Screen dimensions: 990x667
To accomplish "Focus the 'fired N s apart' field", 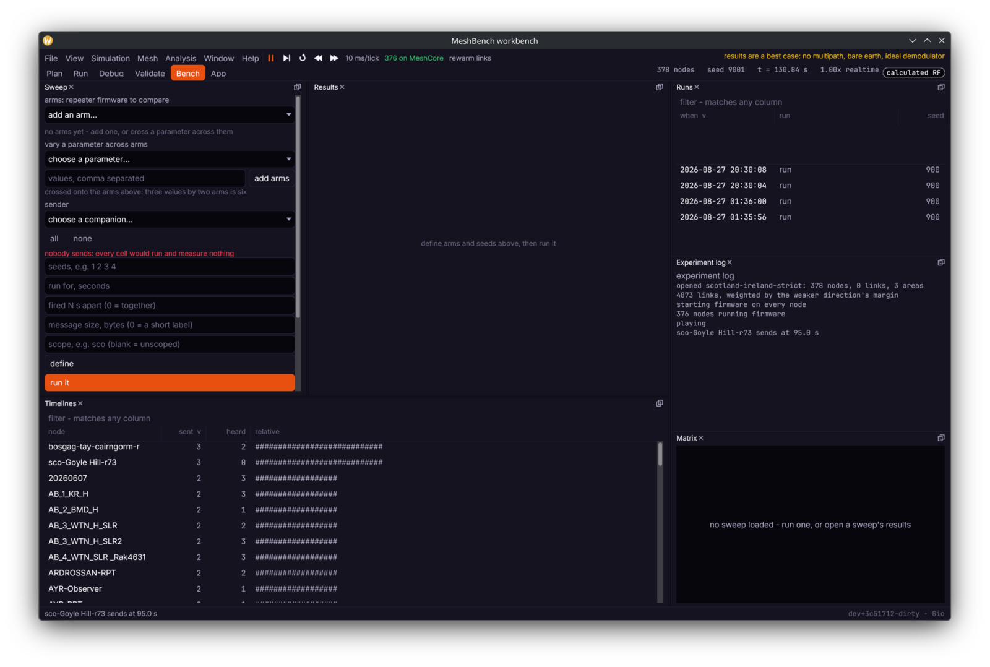I will click(170, 306).
